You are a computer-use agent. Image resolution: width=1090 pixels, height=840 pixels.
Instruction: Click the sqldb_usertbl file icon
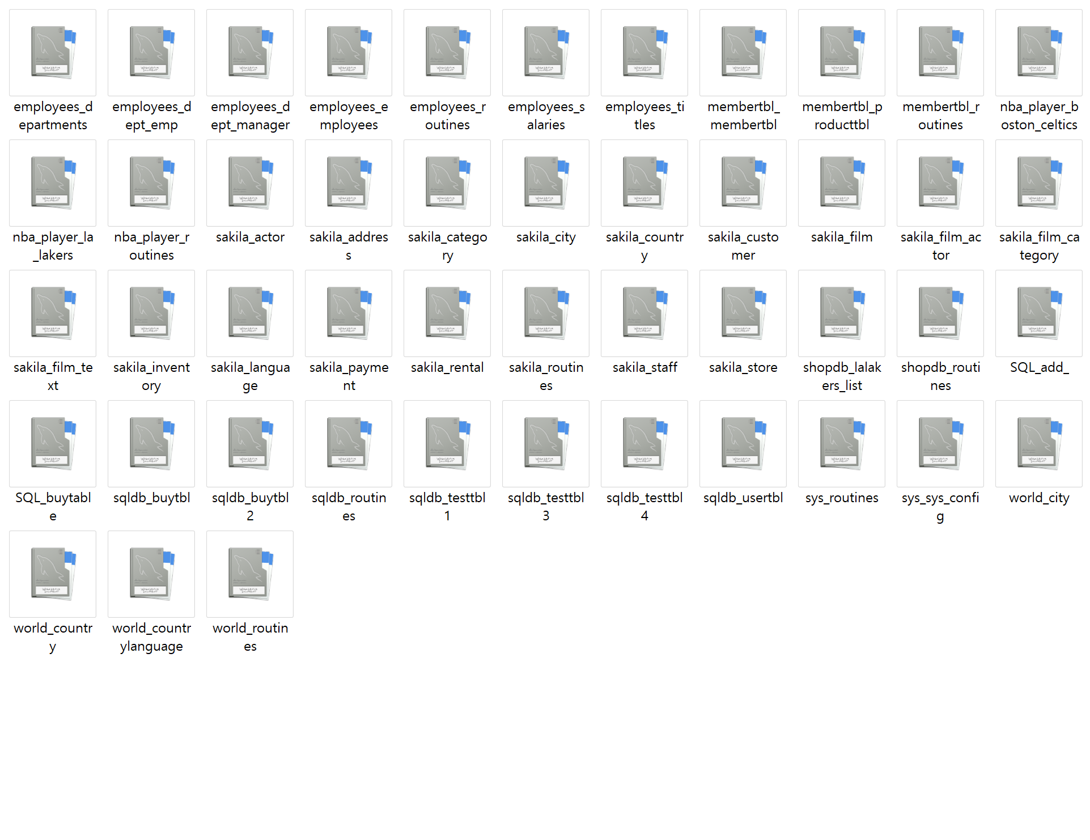pyautogui.click(x=743, y=443)
